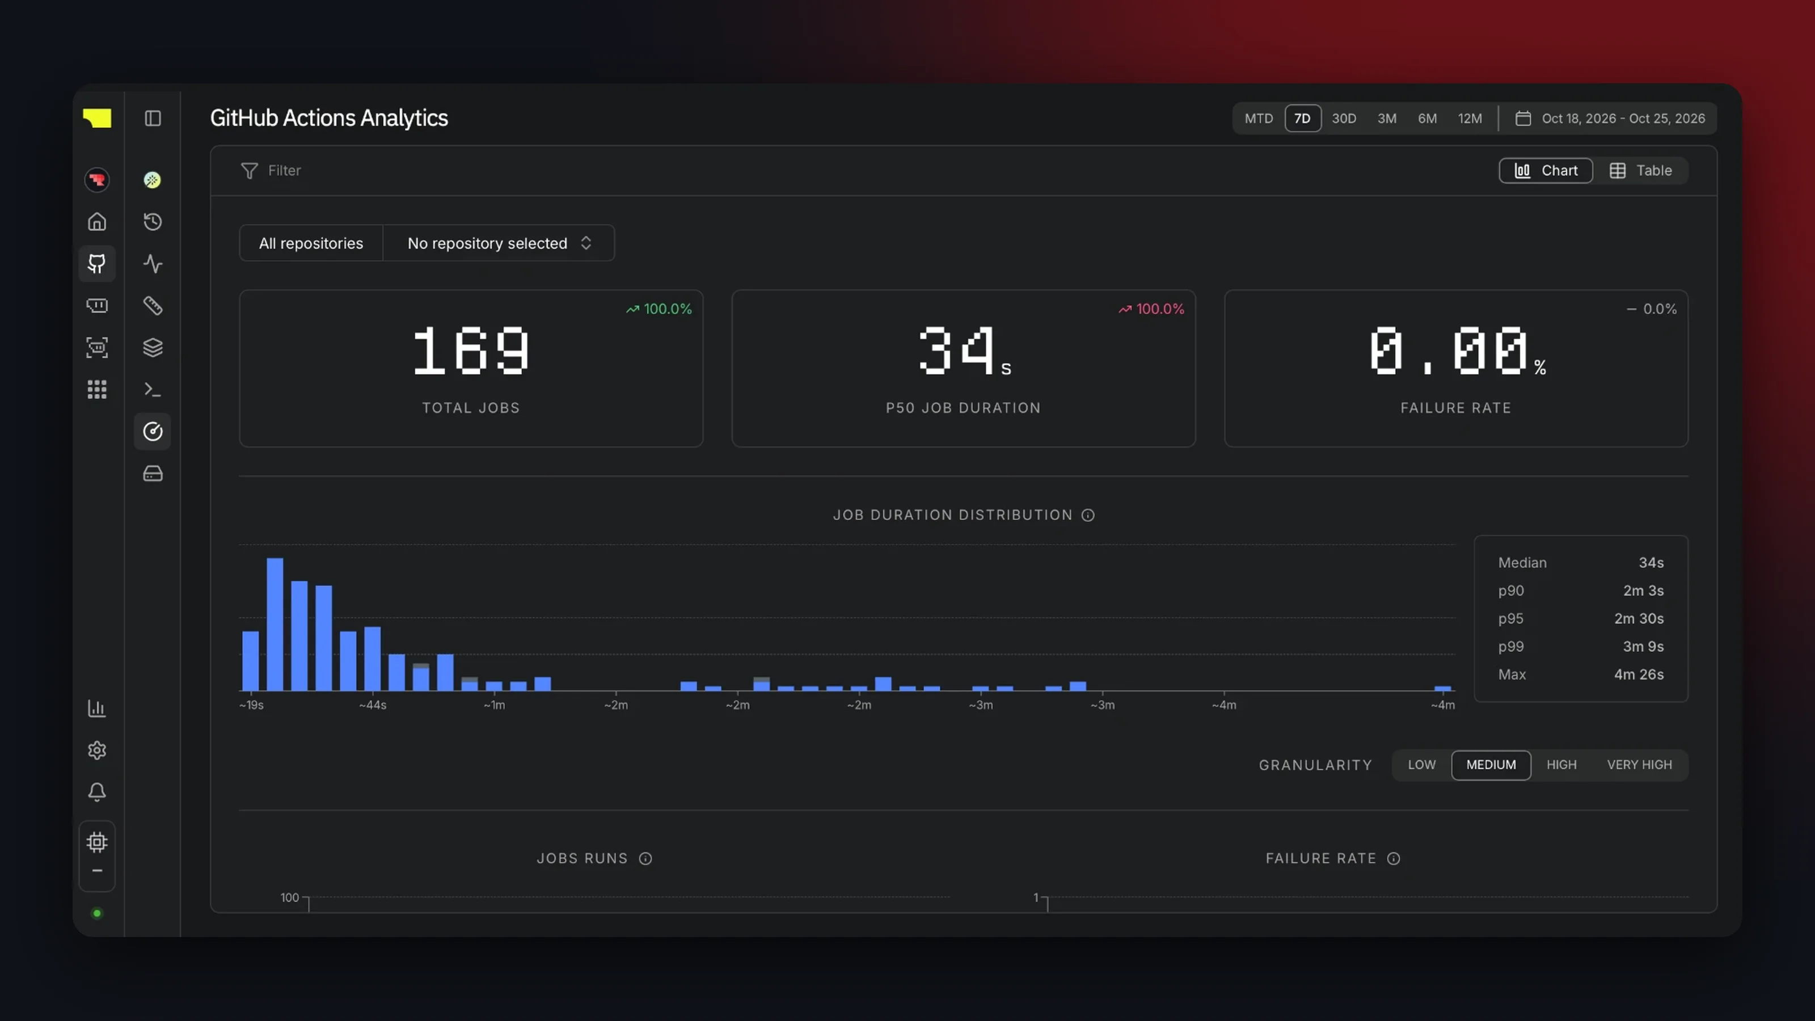Click the yellow logo icon at top left

point(97,117)
